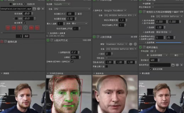Preview the Vladimir Putin model with eye icon
The image size is (184, 113).
[x=131, y=44]
